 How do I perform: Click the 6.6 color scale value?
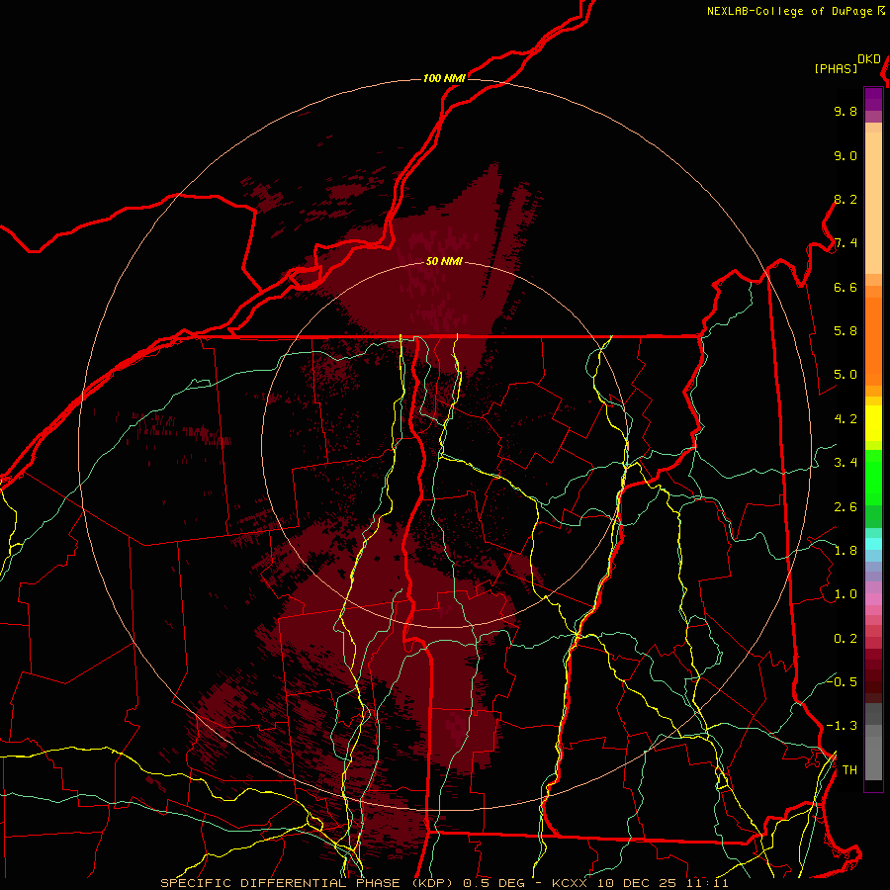click(845, 287)
